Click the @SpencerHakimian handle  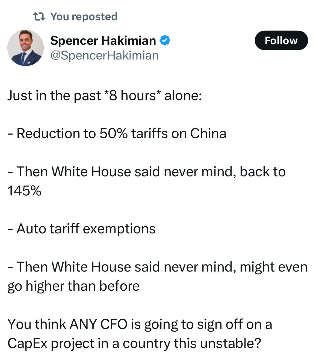point(104,55)
